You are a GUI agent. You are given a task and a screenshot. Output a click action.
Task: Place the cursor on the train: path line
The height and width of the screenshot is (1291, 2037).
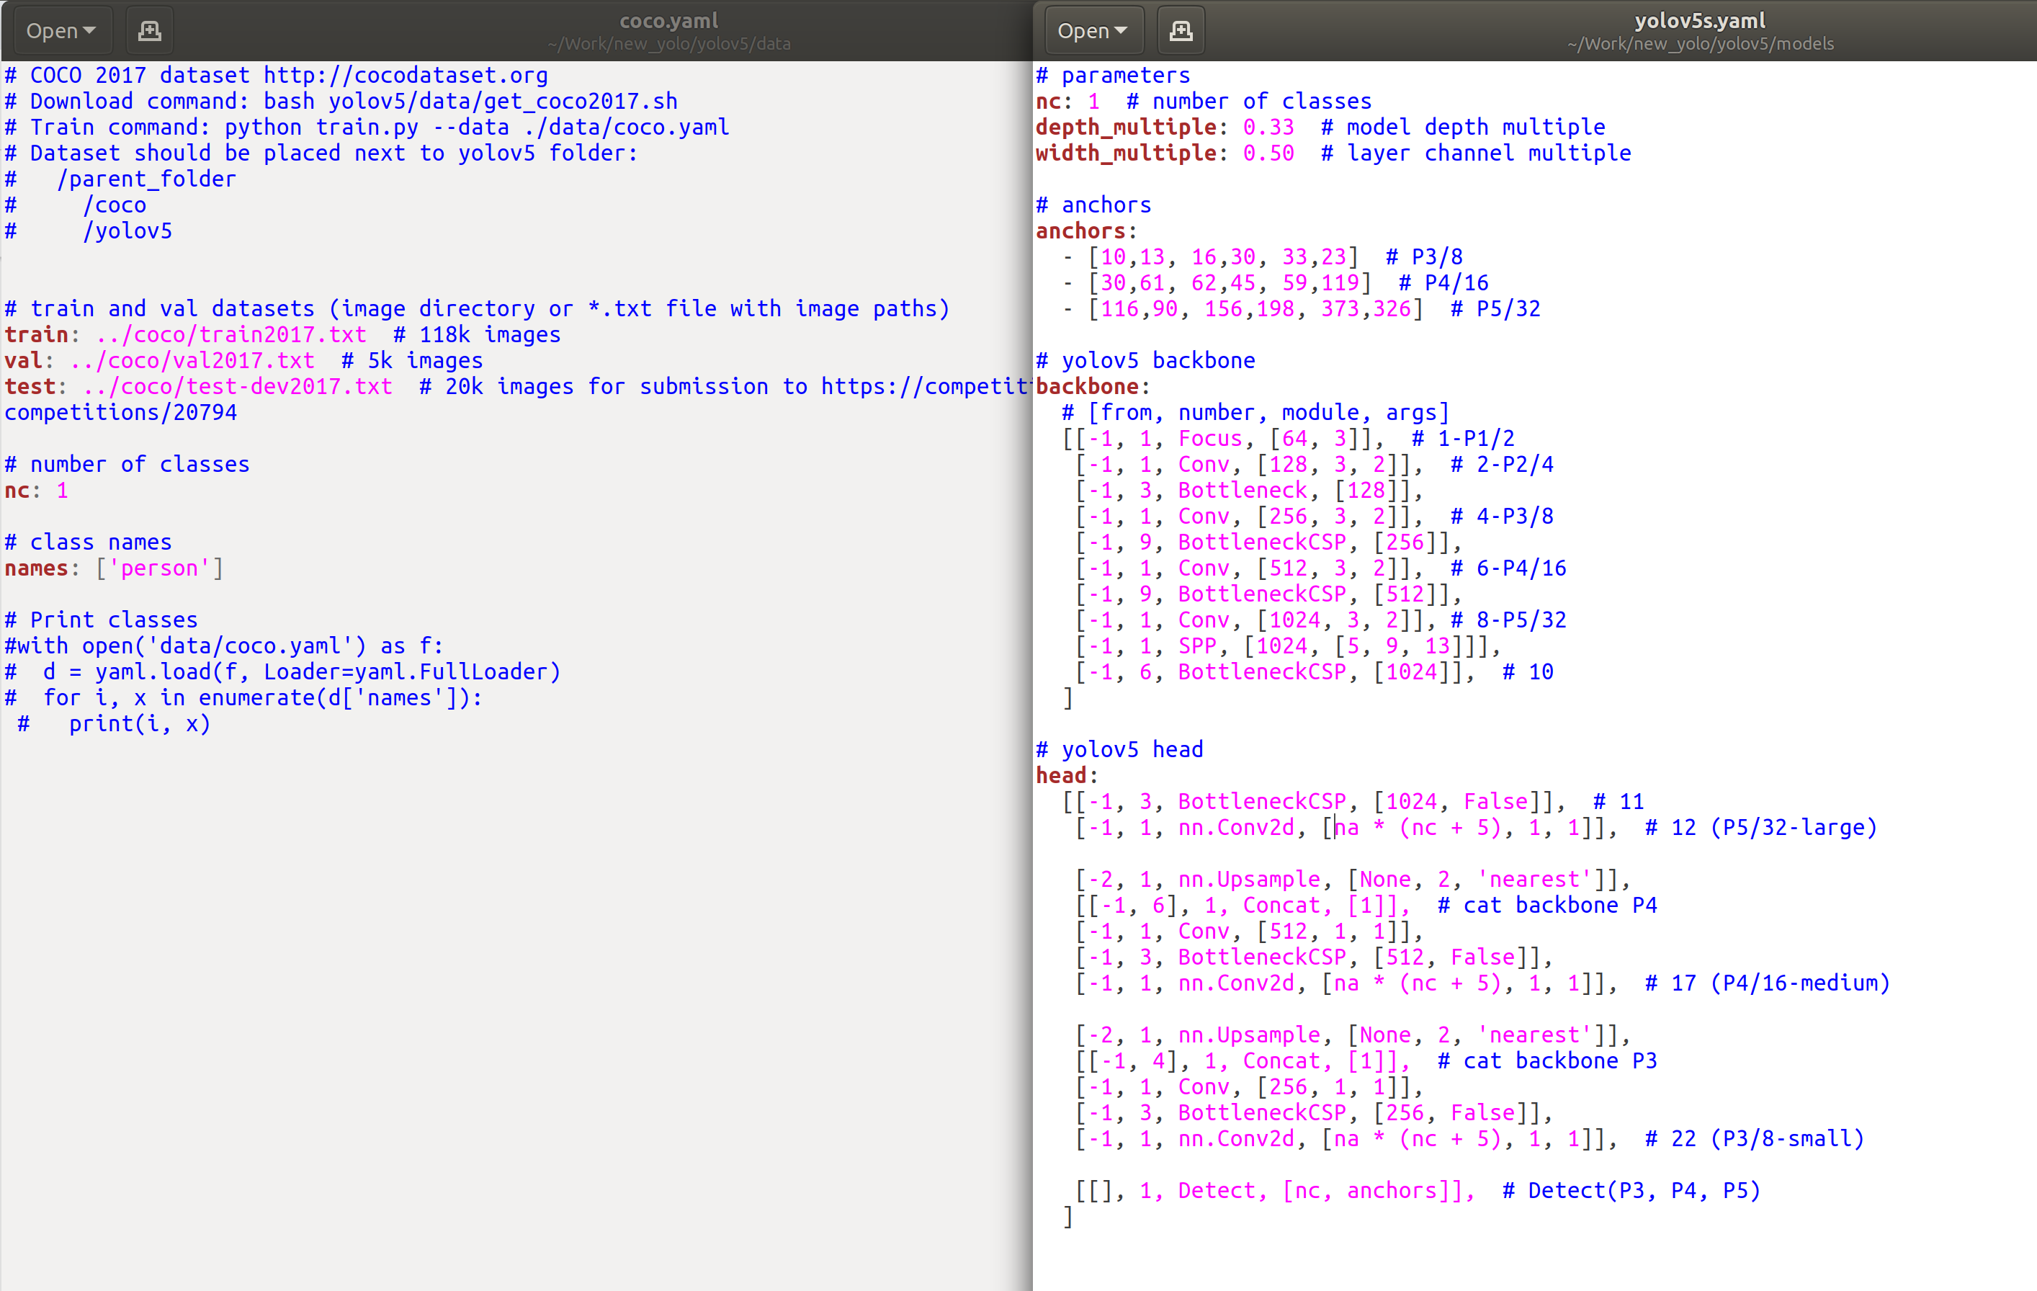[x=228, y=334]
